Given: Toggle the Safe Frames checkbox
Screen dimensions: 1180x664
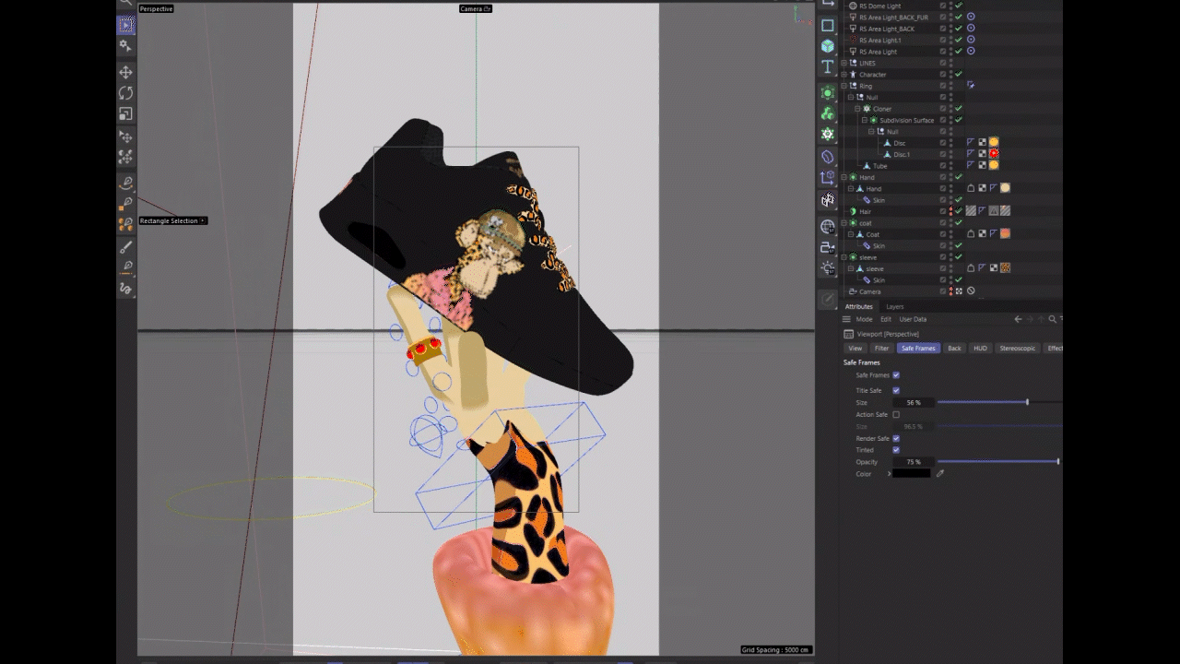Looking at the screenshot, I should click(896, 375).
